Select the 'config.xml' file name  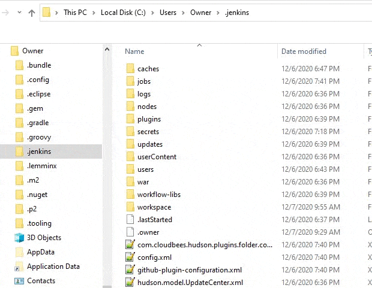click(x=154, y=257)
